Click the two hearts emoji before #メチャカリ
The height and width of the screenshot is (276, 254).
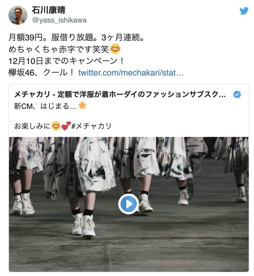pyautogui.click(x=66, y=126)
